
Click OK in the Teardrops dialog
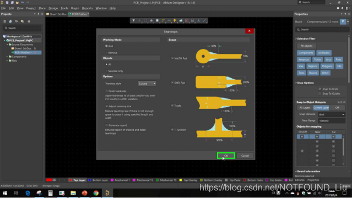[x=226, y=156]
